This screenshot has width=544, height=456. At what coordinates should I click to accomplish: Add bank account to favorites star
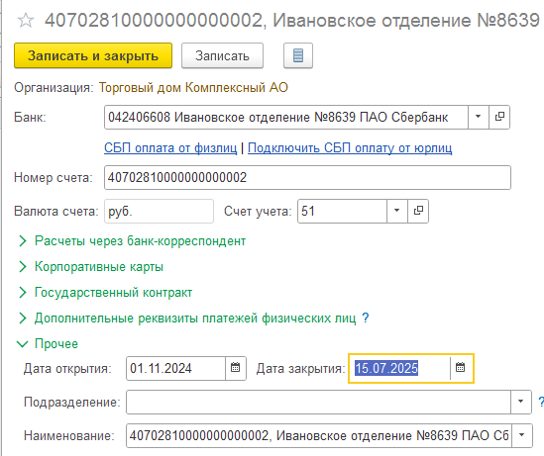point(26,21)
